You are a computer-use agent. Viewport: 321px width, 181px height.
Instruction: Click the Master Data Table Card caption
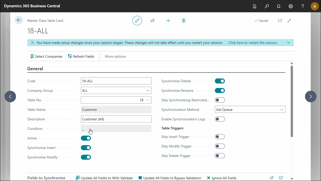45,21
